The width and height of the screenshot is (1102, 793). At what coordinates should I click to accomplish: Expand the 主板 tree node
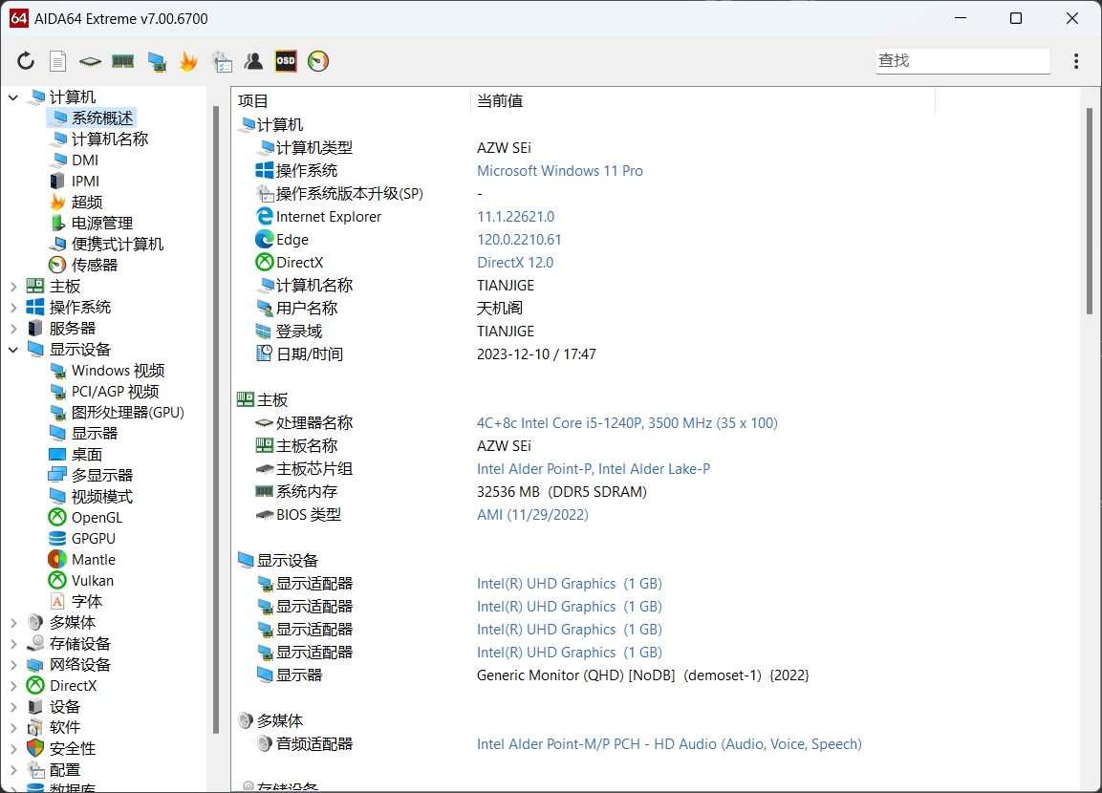[x=13, y=287]
